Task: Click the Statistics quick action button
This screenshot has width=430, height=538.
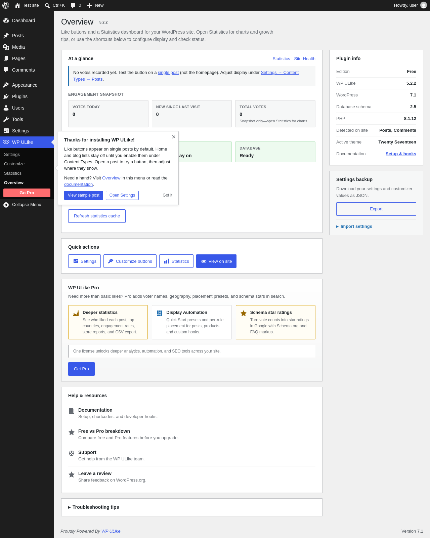Action: point(176,261)
